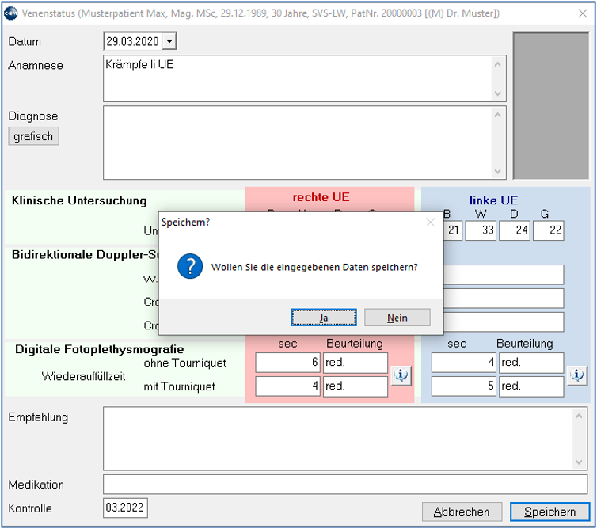Click rechte UE ohne Tourniquet sec field
Image resolution: width=597 pixels, height=529 pixels.
click(x=287, y=363)
